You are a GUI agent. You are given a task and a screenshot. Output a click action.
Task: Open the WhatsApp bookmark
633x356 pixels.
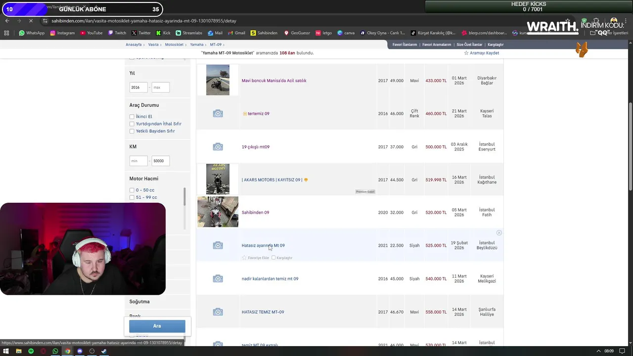[x=32, y=33]
